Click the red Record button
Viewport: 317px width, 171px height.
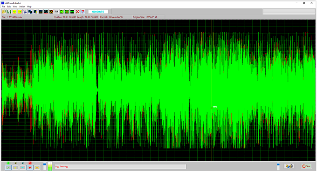click(30, 168)
